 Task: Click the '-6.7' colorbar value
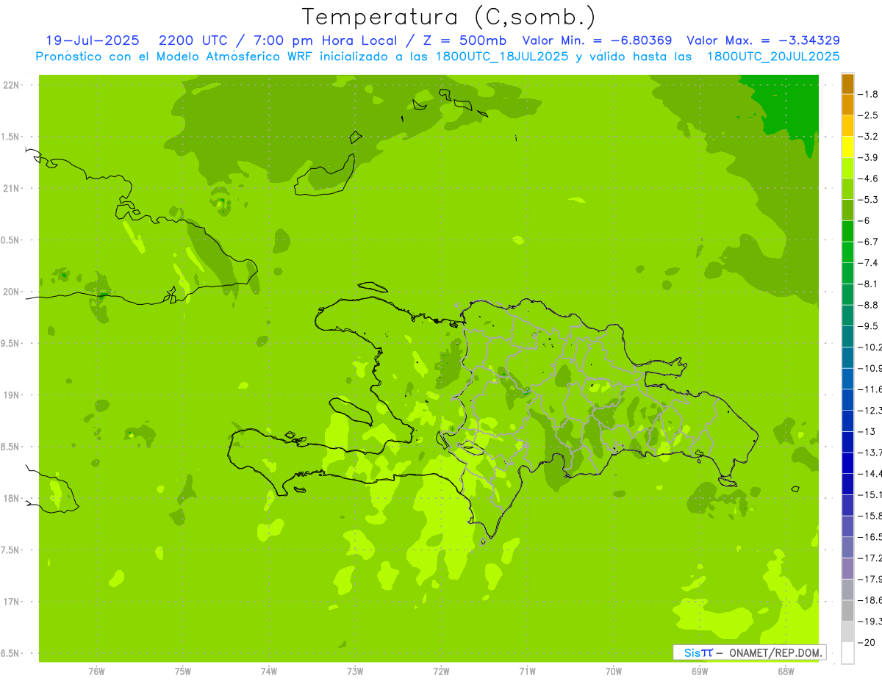pos(867,242)
